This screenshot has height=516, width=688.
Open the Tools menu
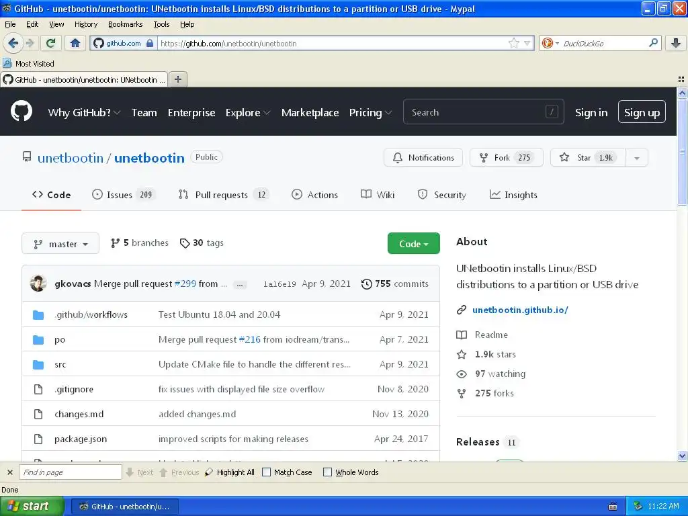[161, 24]
